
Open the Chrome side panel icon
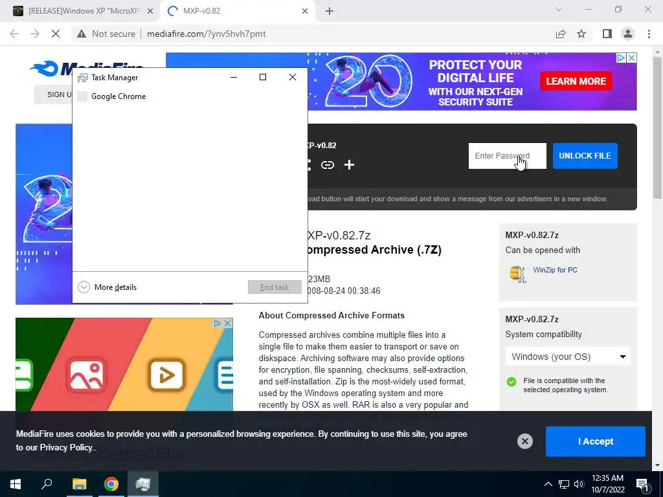coord(607,34)
